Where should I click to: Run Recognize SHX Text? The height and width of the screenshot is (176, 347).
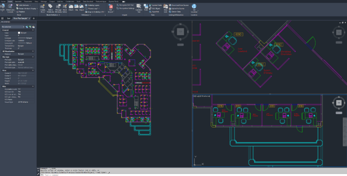[x=125, y=5]
